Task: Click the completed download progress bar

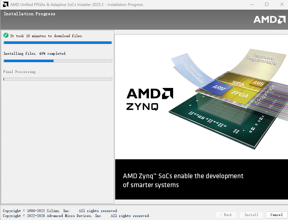Action: click(x=58, y=42)
